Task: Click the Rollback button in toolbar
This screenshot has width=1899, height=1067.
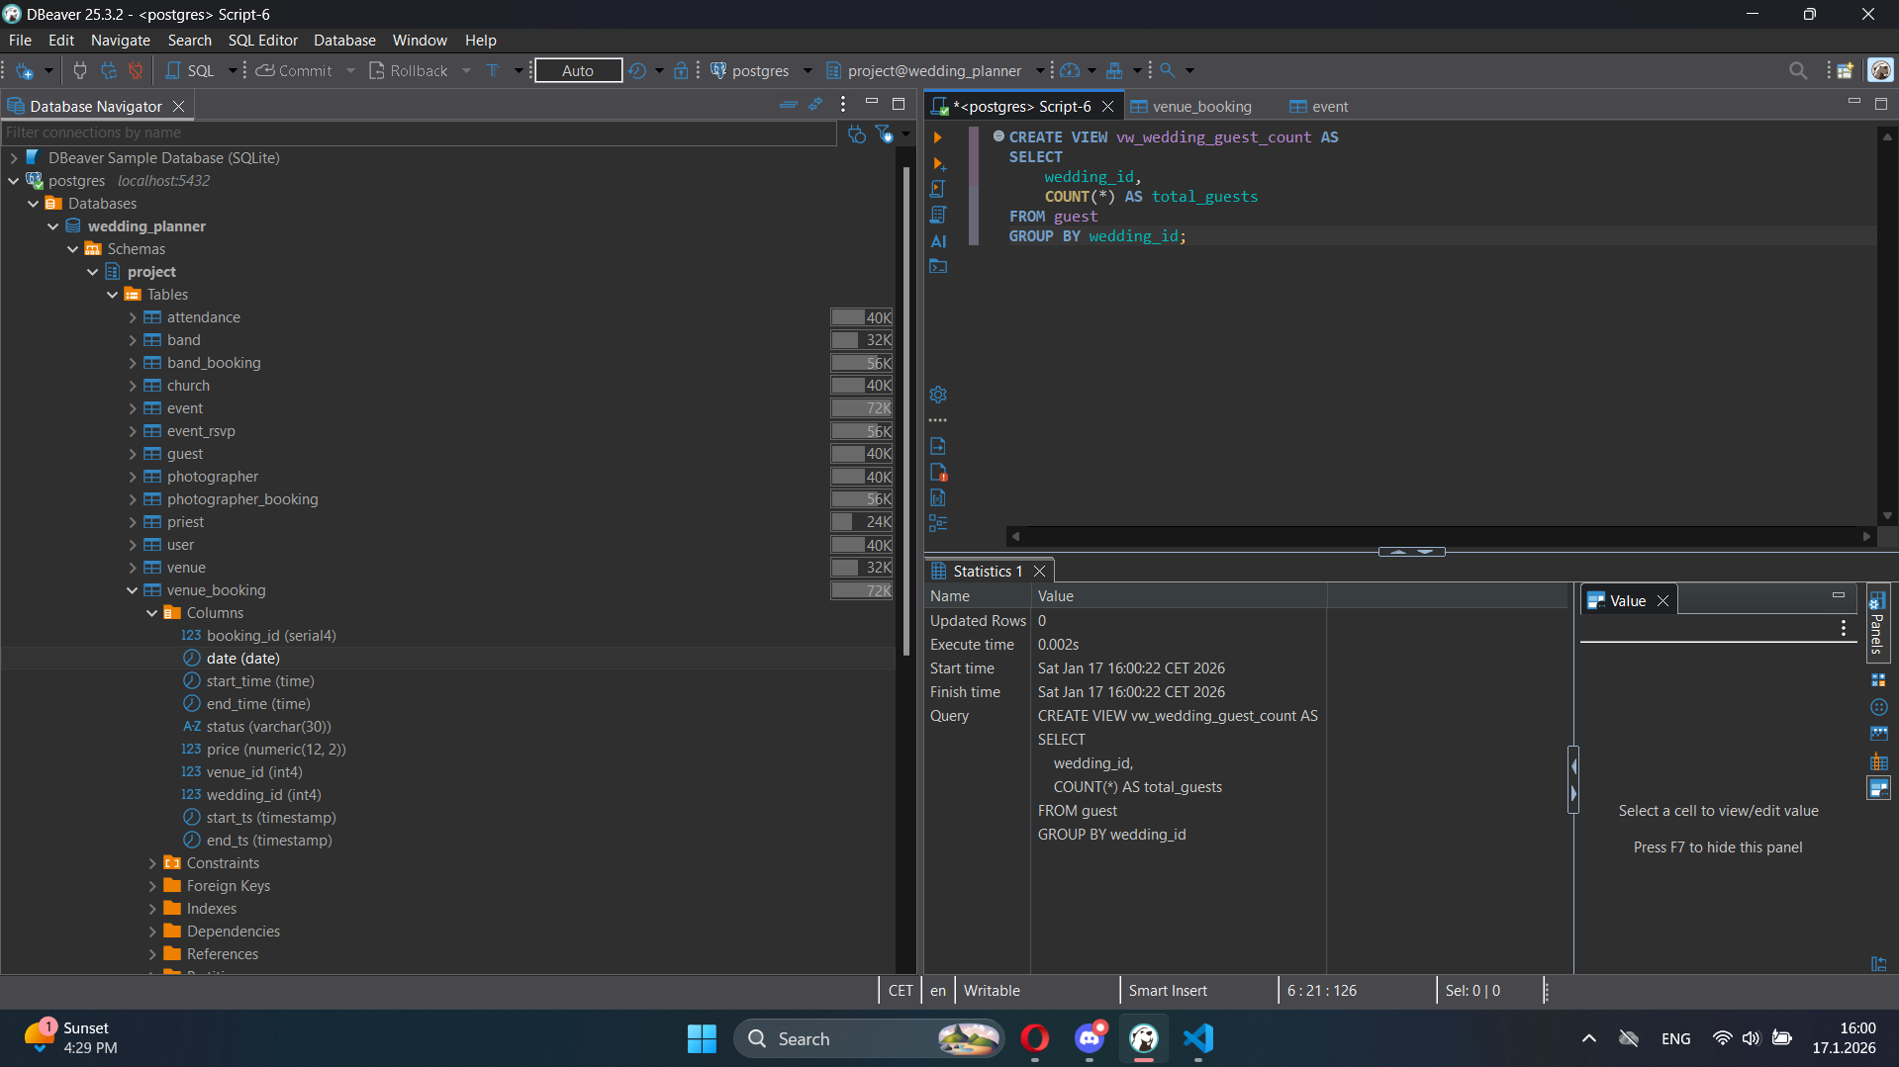Action: [409, 70]
